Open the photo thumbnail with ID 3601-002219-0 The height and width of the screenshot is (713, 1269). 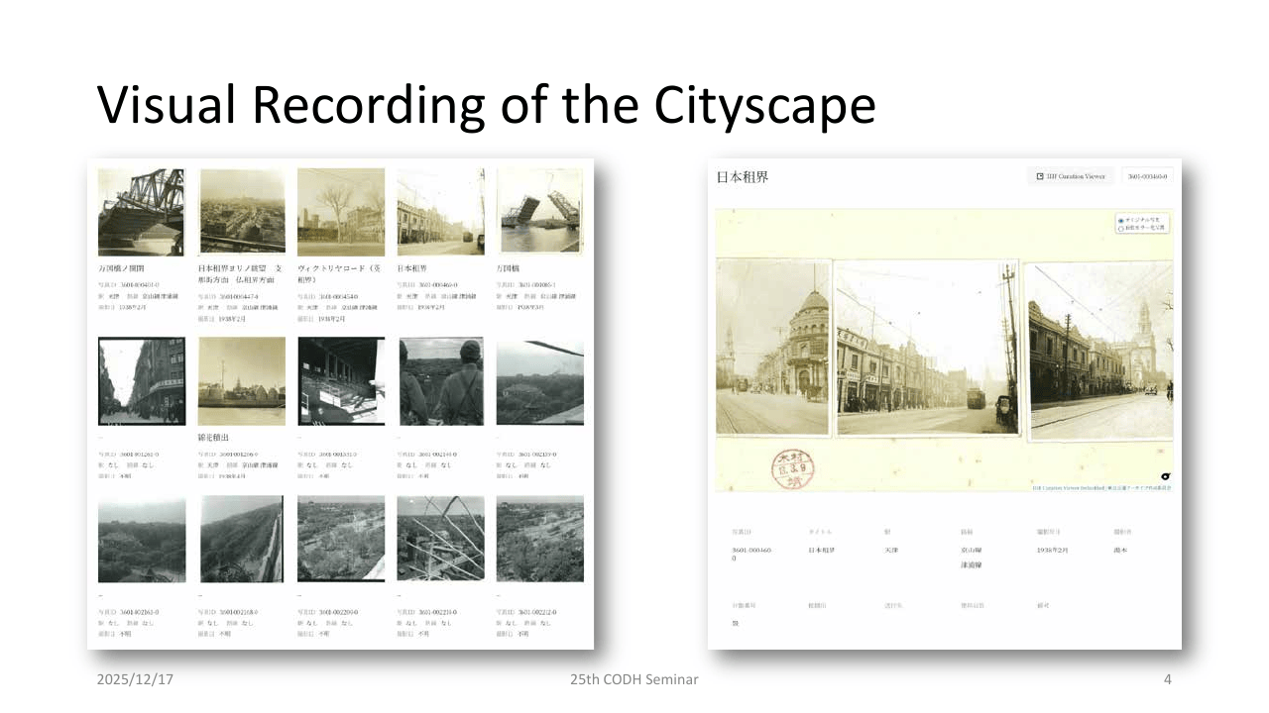point(540,381)
